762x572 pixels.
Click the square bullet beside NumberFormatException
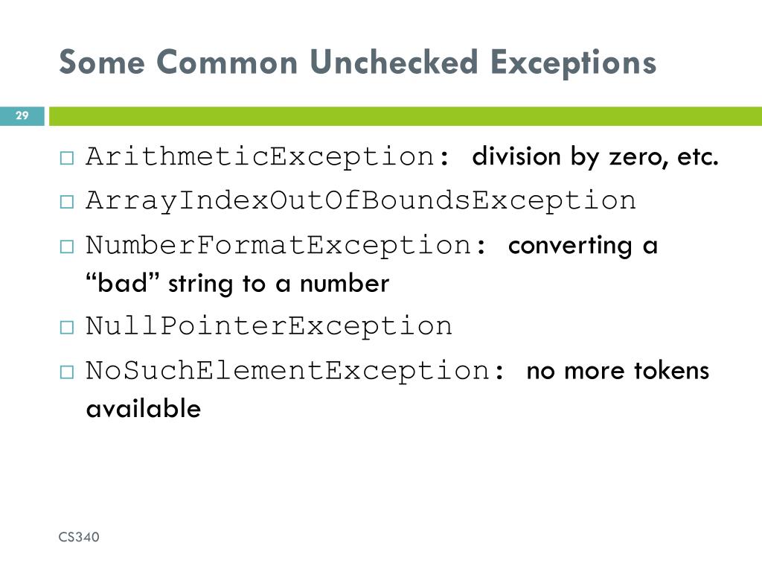click(x=67, y=247)
